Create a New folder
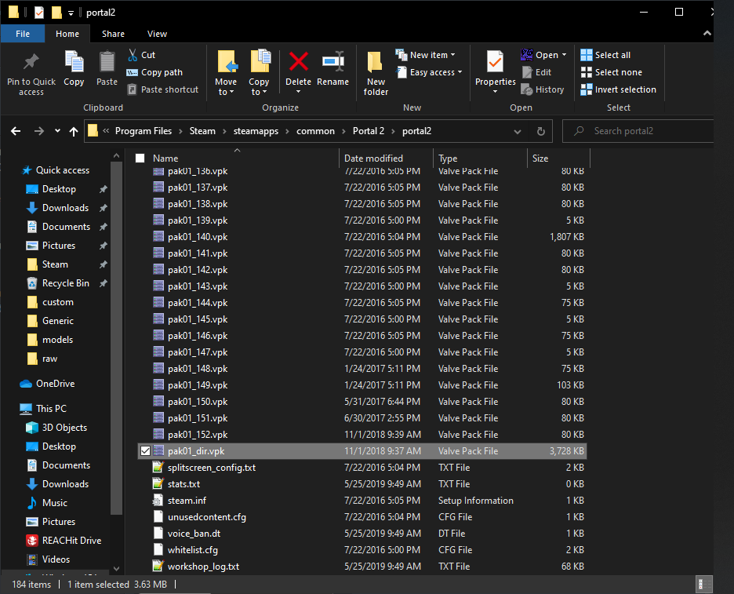This screenshot has height=594, width=734. pyautogui.click(x=376, y=73)
